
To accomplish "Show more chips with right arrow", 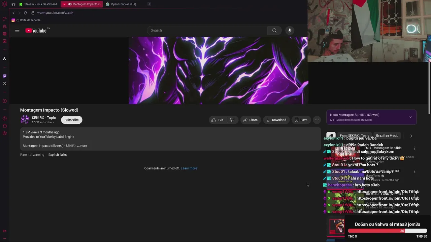I will click(411, 136).
